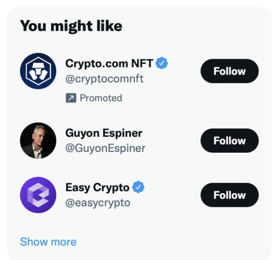Click the "You might like" heading

(x=71, y=26)
